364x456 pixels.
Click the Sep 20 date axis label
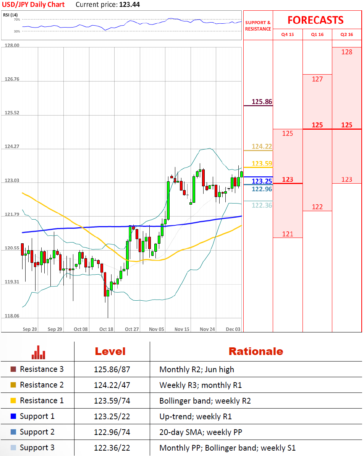tap(30, 329)
